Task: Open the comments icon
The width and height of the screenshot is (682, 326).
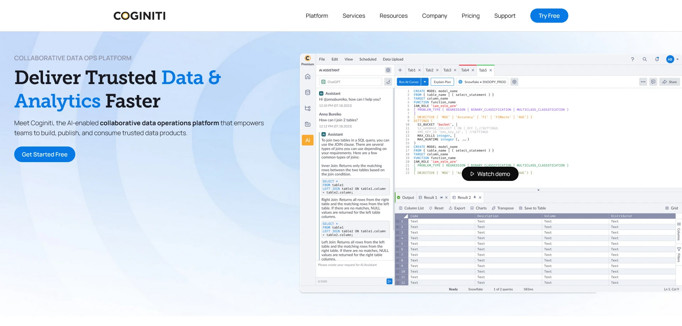Action: (x=653, y=82)
